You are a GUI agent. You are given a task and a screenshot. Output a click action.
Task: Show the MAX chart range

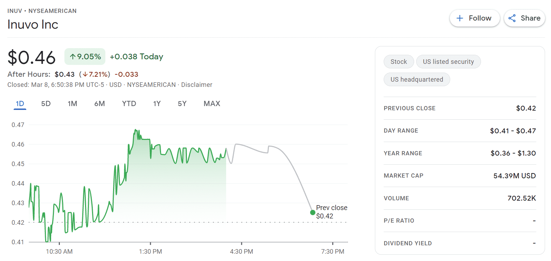(212, 104)
